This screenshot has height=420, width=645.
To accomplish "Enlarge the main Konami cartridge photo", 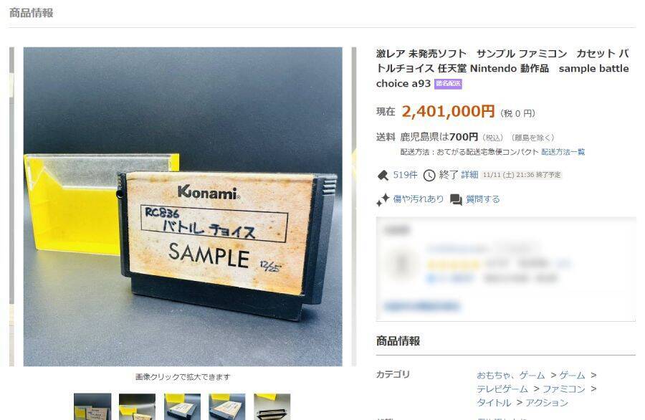I will [183, 206].
